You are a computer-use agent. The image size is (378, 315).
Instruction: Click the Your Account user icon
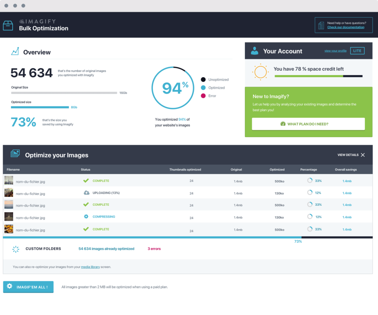pyautogui.click(x=254, y=51)
